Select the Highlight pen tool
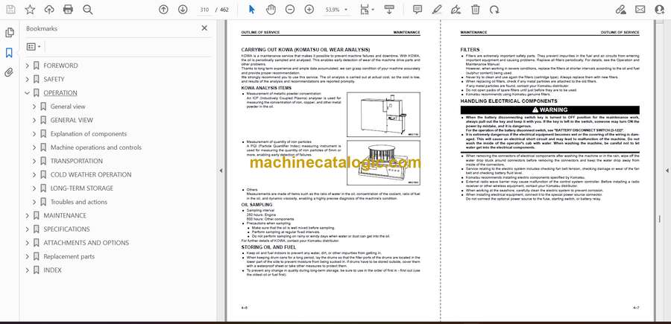Viewport: 671px width, 324px height. pos(437,10)
